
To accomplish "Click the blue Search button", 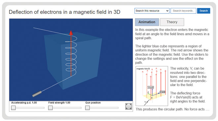I will click(203, 11).
